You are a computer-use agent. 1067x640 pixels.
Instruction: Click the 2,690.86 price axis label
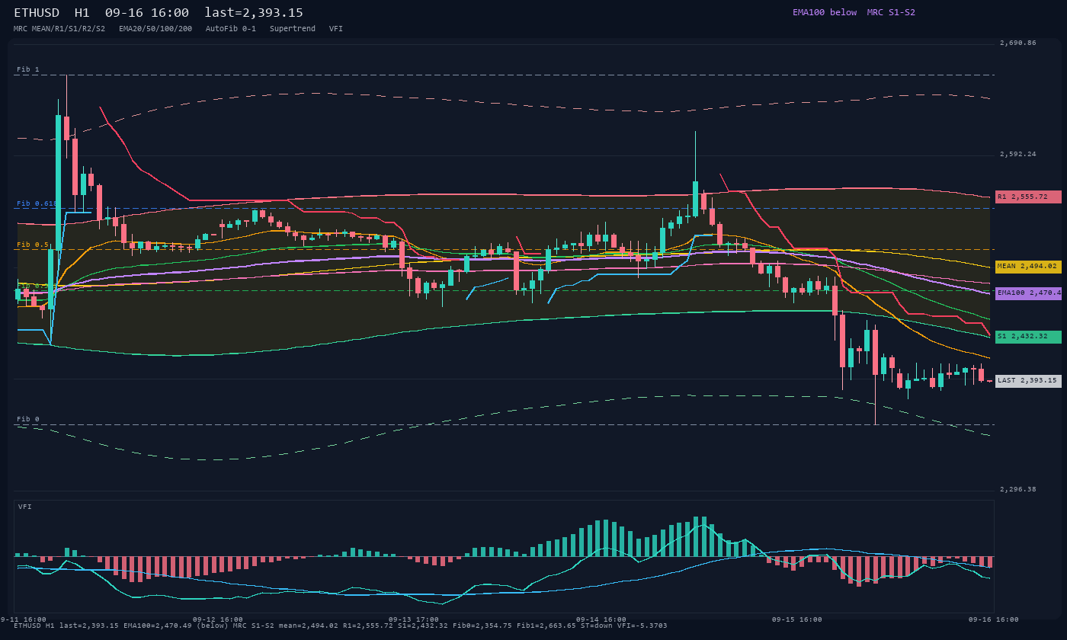pos(1018,43)
